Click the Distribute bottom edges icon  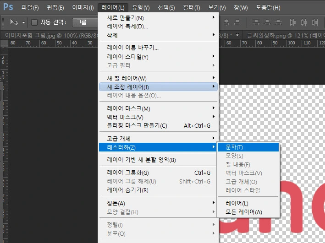(278, 22)
